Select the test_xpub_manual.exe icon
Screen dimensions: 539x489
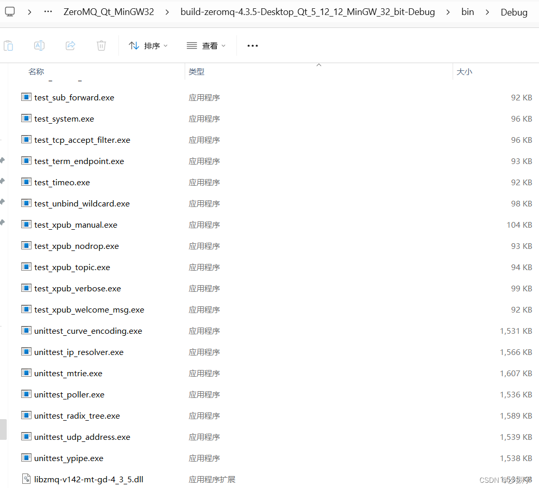coord(26,224)
